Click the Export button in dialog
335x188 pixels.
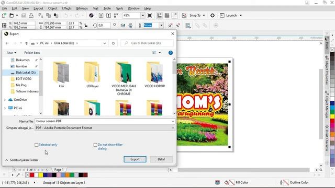(135, 159)
